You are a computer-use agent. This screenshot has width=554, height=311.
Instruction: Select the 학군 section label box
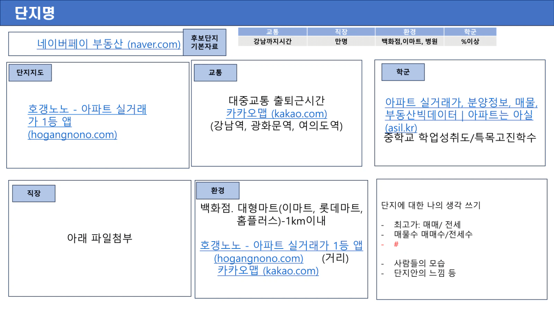click(x=403, y=72)
